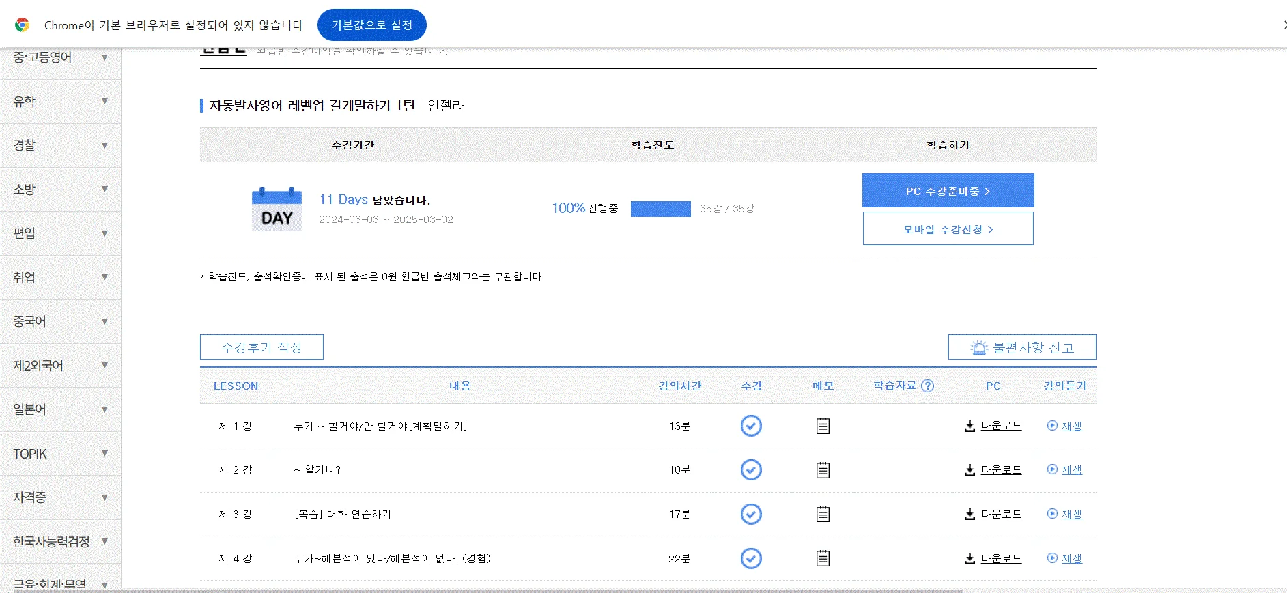The height and width of the screenshot is (593, 1287).
Task: Open the memo icon for lesson 1
Action: (823, 426)
